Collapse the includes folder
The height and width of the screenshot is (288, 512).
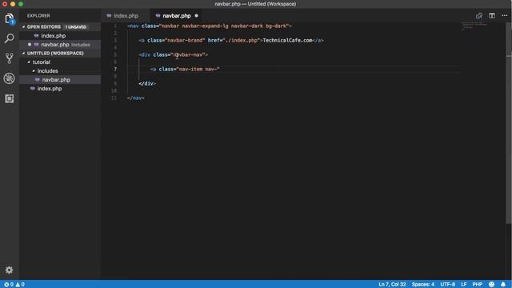click(x=34, y=71)
